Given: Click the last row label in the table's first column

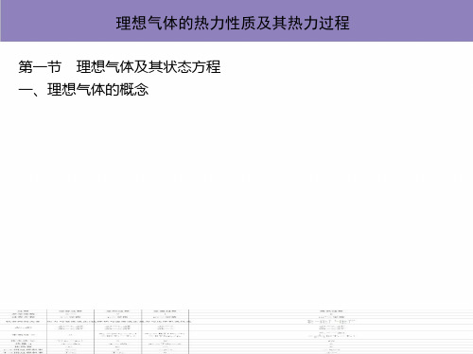Looking at the screenshot, I should tap(24, 352).
